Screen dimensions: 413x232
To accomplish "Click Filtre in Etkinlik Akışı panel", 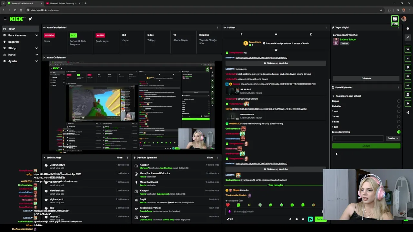I will (x=119, y=158).
